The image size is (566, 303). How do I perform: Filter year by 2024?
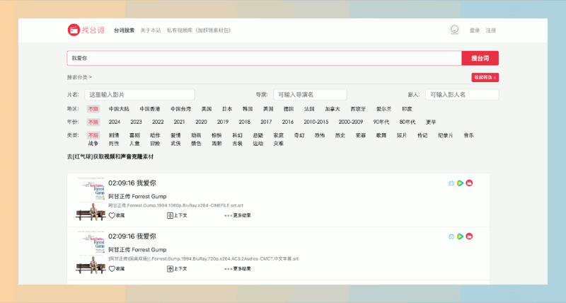pyautogui.click(x=115, y=122)
